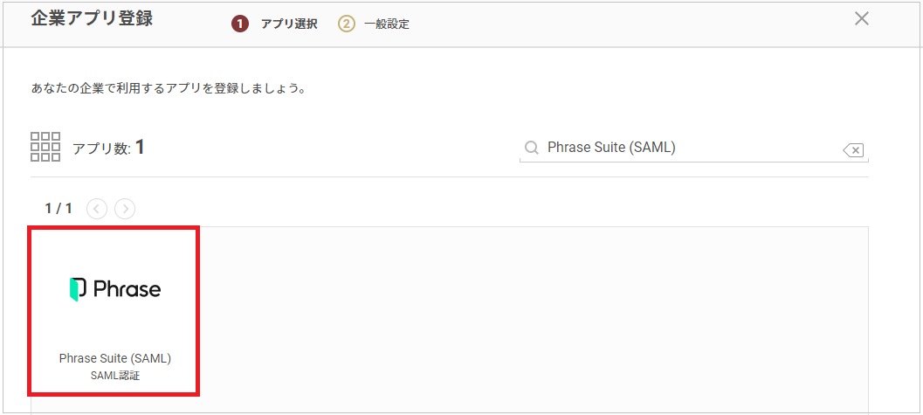This screenshot has width=923, height=415.
Task: Select the Phrase Suite (SAML) app name
Action: point(114,358)
